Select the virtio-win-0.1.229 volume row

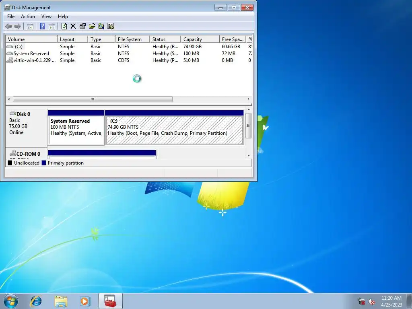tap(129, 60)
